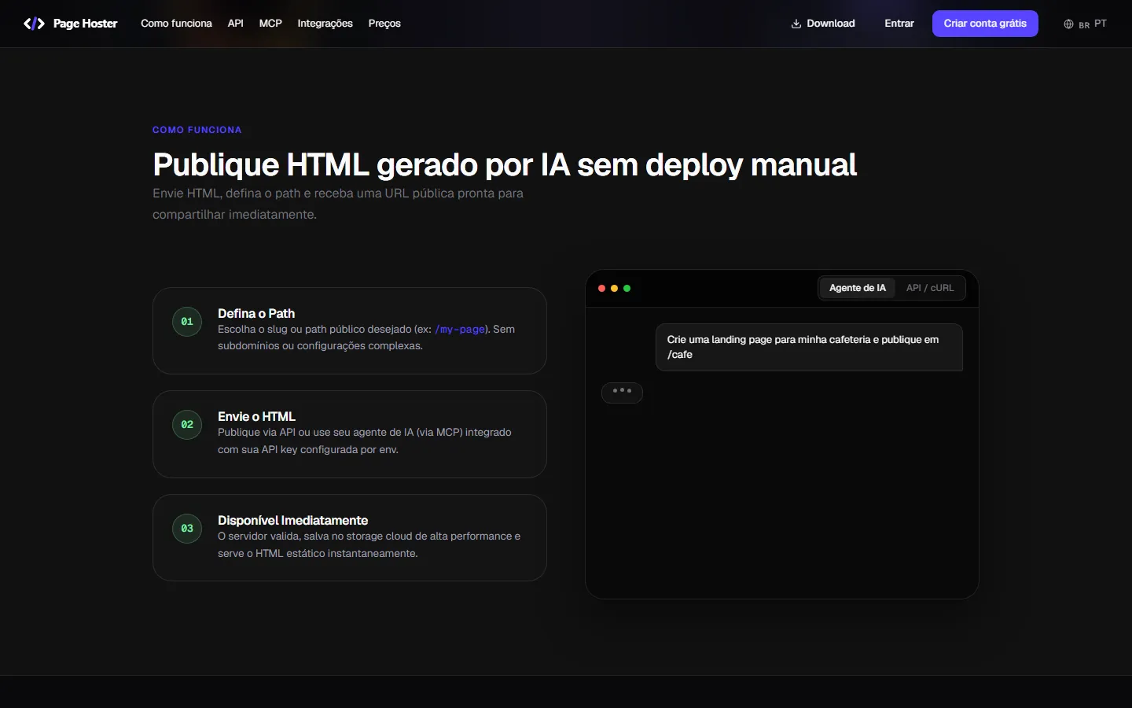The image size is (1132, 708).
Task: Click the 'O servidor valida' description text
Action: [x=369, y=544]
